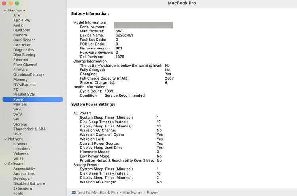Click the Network category label
297x196 pixels.
pos(15,139)
